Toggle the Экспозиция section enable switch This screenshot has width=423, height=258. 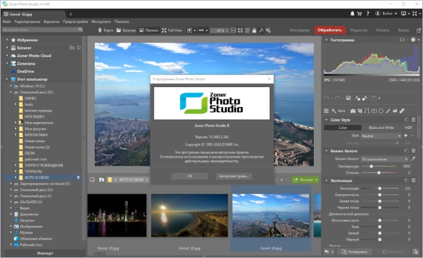click(x=406, y=180)
